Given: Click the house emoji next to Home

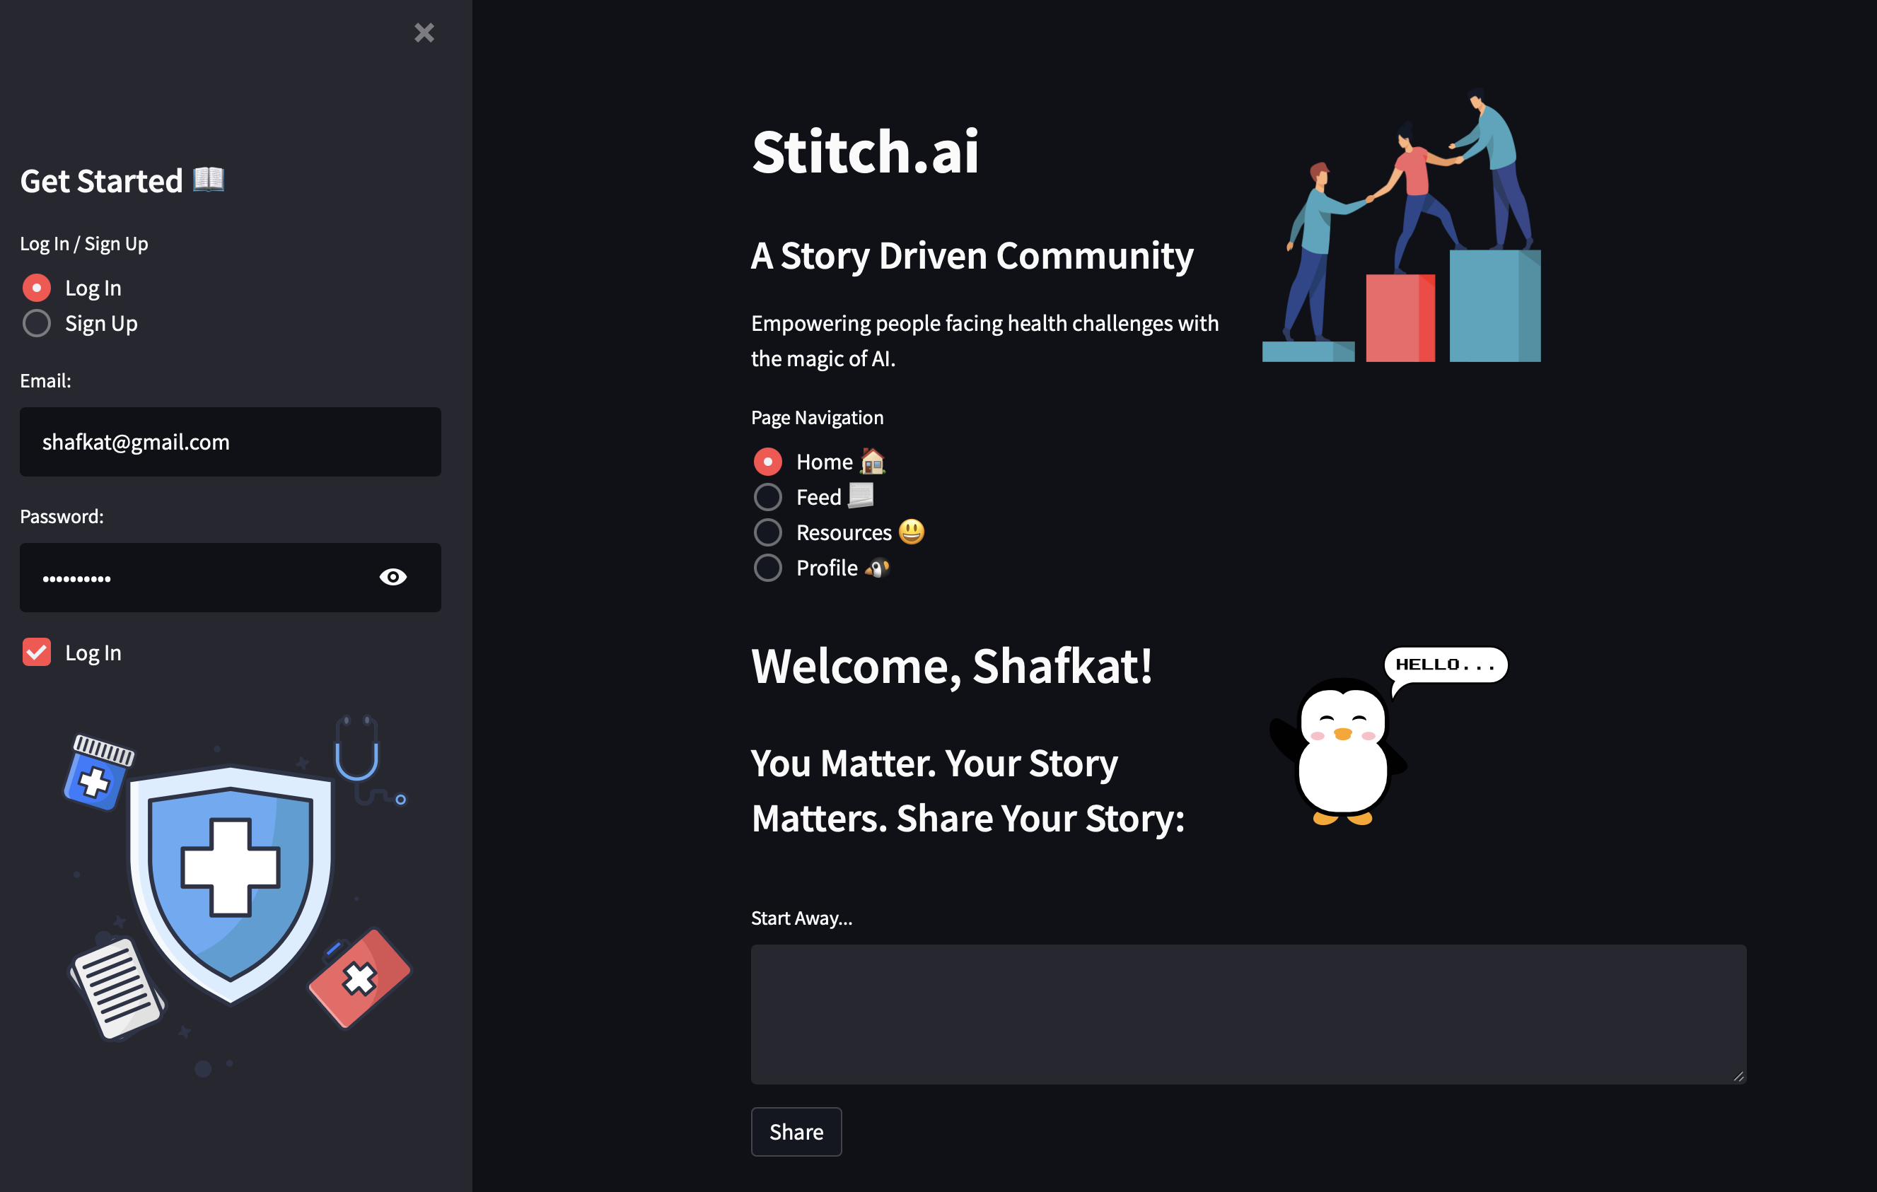Looking at the screenshot, I should point(872,461).
